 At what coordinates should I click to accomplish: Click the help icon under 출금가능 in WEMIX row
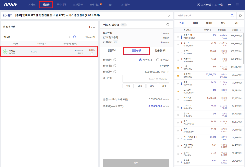(92, 53)
